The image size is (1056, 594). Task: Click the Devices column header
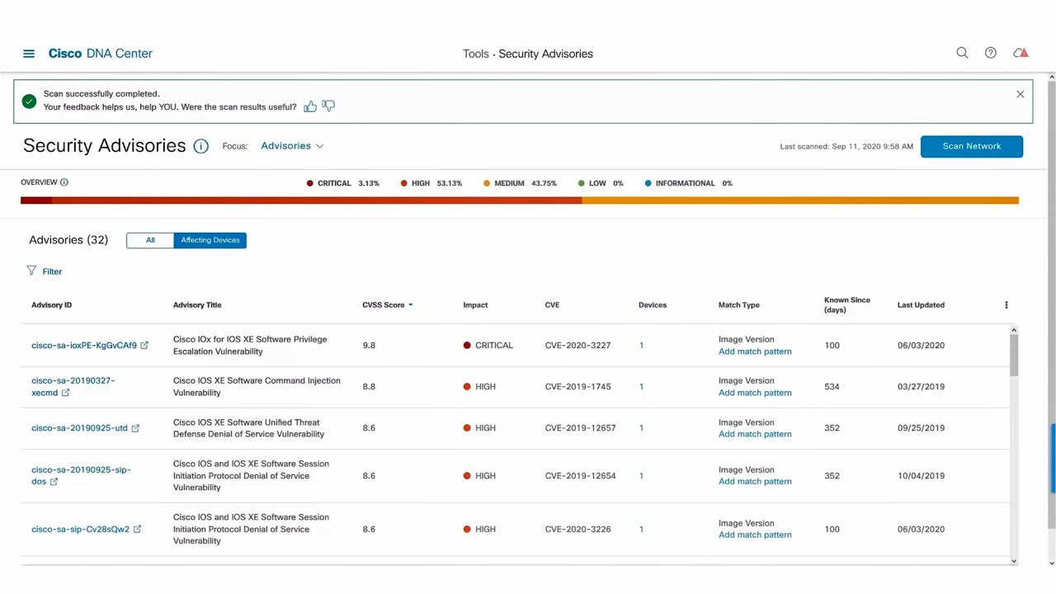(653, 305)
